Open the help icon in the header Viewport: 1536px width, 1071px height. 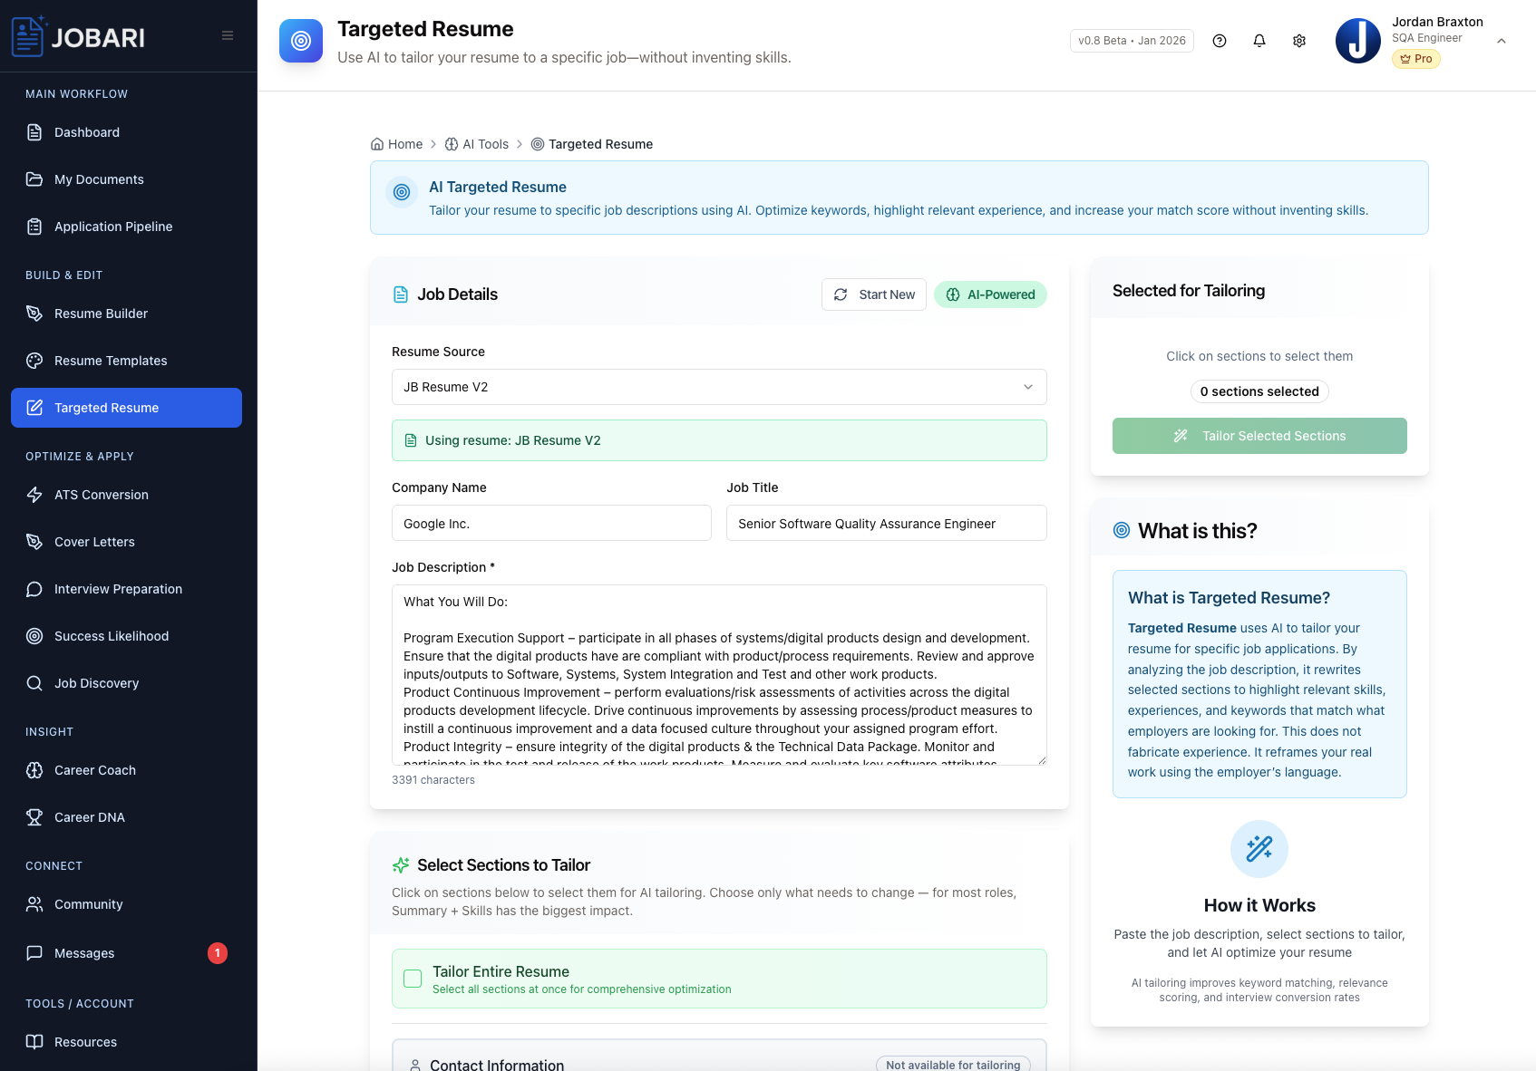pyautogui.click(x=1219, y=41)
